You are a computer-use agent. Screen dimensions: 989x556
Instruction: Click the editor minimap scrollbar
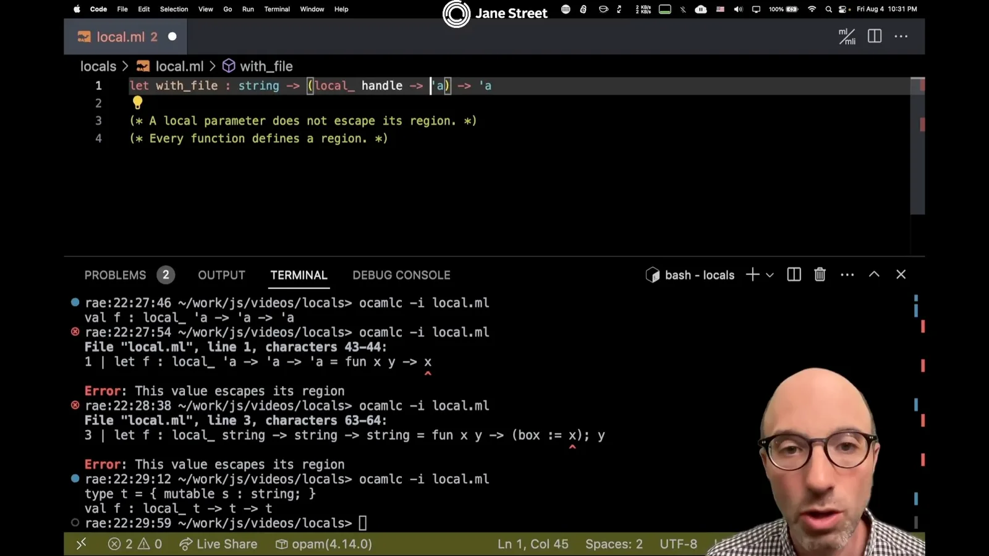917,146
